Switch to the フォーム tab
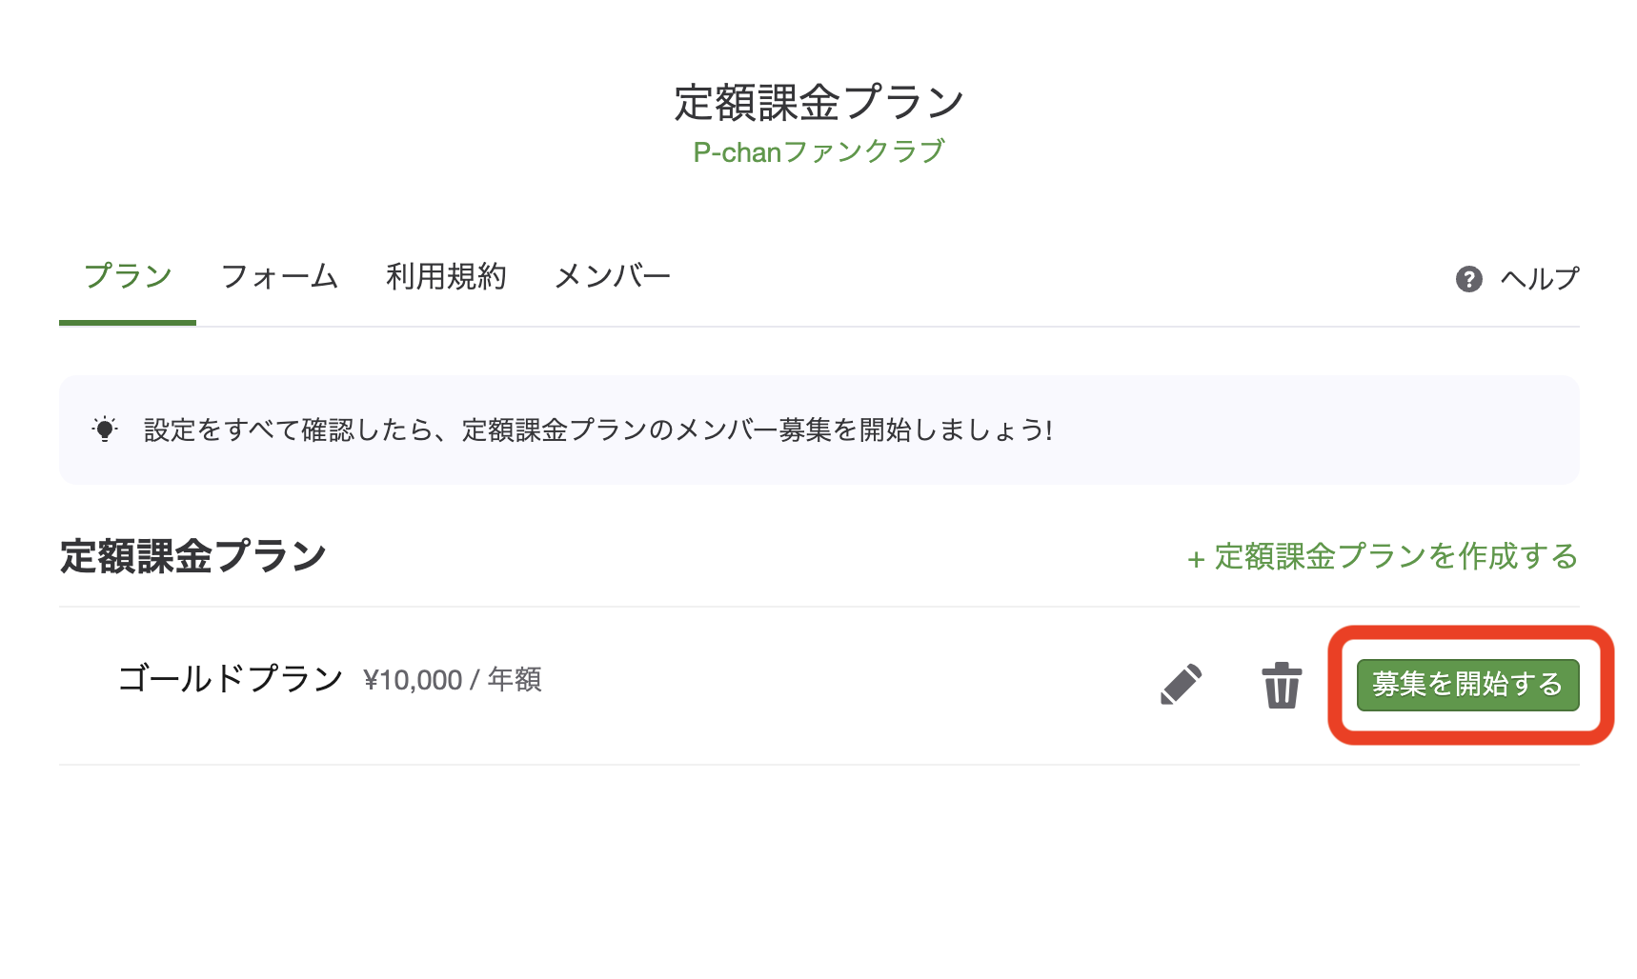Viewport: 1637px width, 979px height. coord(279,276)
